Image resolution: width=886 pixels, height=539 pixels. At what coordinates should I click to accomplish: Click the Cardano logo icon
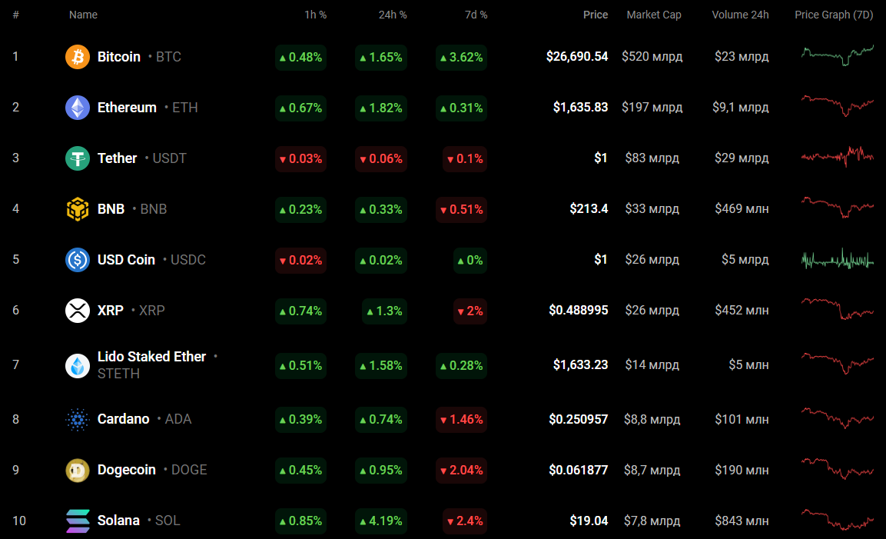pyautogui.click(x=78, y=419)
